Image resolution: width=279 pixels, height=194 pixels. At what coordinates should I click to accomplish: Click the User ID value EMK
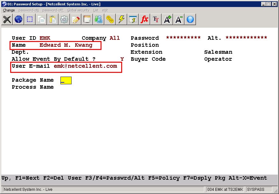(45, 38)
